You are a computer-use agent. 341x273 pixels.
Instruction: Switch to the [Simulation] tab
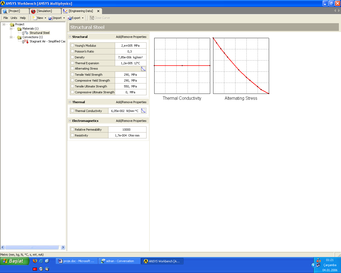pos(45,11)
